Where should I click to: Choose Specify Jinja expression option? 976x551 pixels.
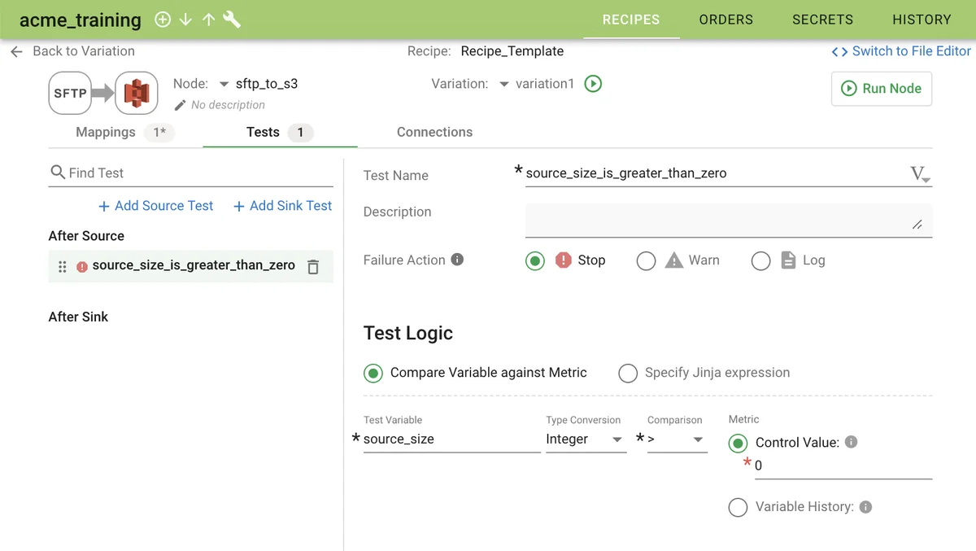click(x=628, y=373)
